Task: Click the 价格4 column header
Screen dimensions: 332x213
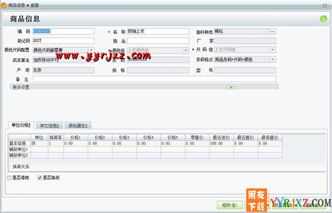Action: click(x=148, y=138)
